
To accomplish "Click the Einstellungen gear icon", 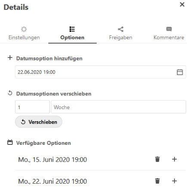I will click(x=24, y=29).
